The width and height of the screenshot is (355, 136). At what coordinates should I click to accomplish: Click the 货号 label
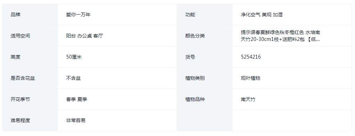pyautogui.click(x=190, y=57)
